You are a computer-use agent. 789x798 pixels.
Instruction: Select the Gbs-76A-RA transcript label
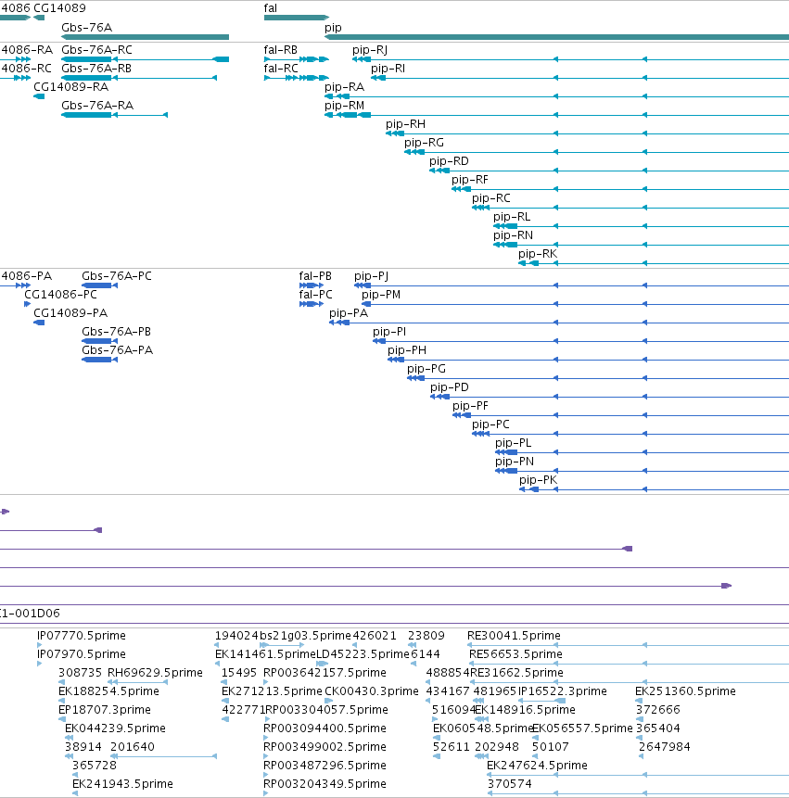coord(97,106)
